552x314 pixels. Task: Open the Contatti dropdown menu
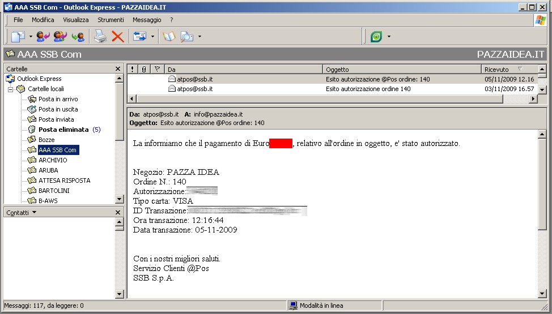pyautogui.click(x=21, y=212)
